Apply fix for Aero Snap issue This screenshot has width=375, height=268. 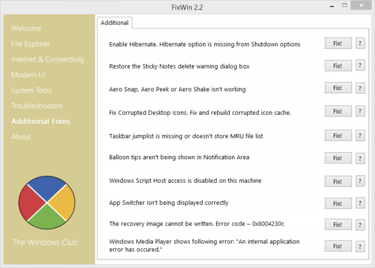tap(338, 88)
